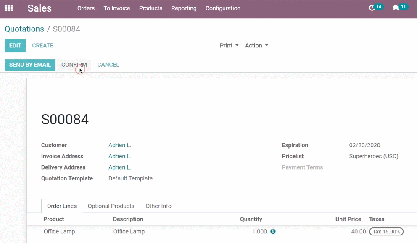Click the EDIT button
This screenshot has width=417, height=243.
[x=15, y=45]
